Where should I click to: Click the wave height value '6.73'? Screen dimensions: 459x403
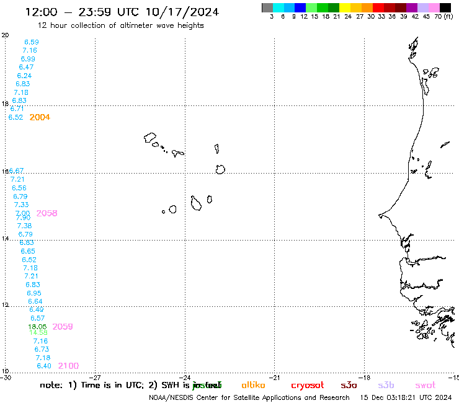(x=42, y=349)
